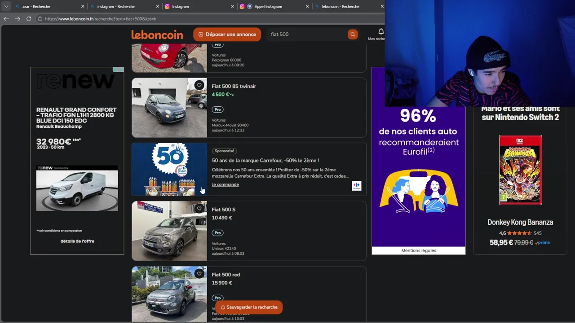The height and width of the screenshot is (323, 575).
Task: Click 'Meroux-Moval 90400' location text
Action: 230,125
